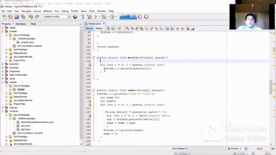The height and width of the screenshot is (155, 276).
Task: Open the Tools menu
Action: click(91, 11)
